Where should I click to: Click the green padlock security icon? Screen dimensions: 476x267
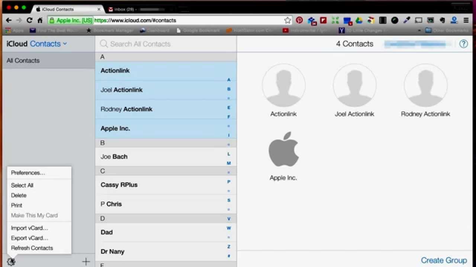point(52,20)
